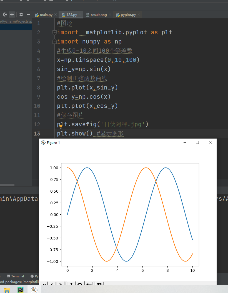Click the project panel horizontal scrollbar
The width and height of the screenshot is (228, 293).
7,185
